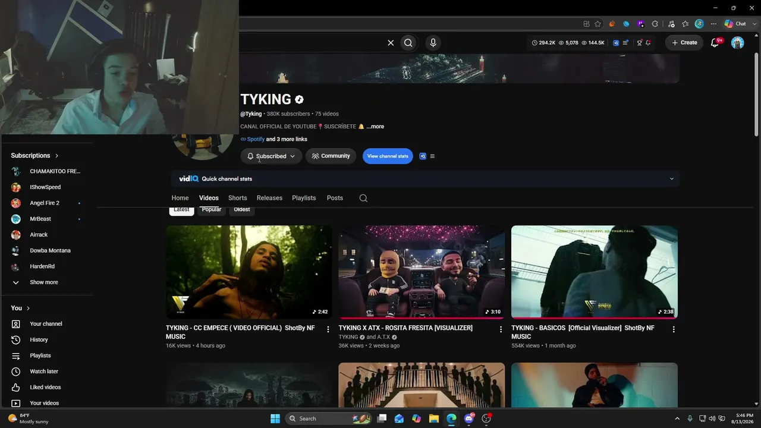Screen dimensions: 761x428
Task: Open Copilot Chat in the browser
Action: tap(736, 24)
